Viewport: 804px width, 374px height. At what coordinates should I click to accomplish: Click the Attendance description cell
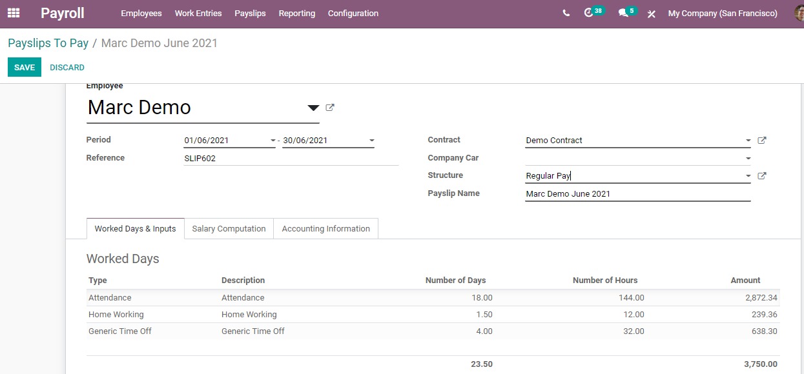click(x=243, y=298)
